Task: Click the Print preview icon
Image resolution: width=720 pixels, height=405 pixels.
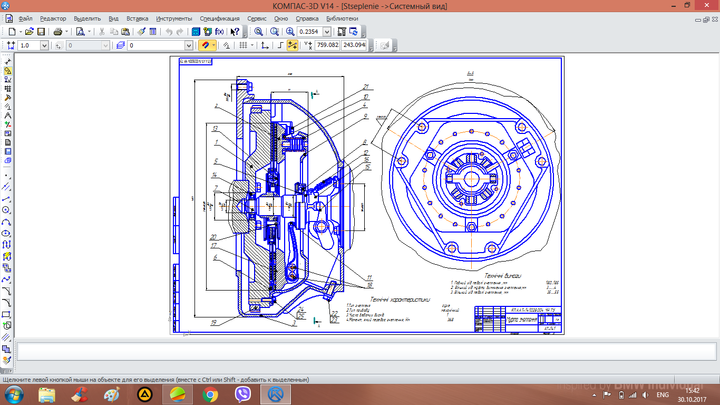Action: (80, 32)
